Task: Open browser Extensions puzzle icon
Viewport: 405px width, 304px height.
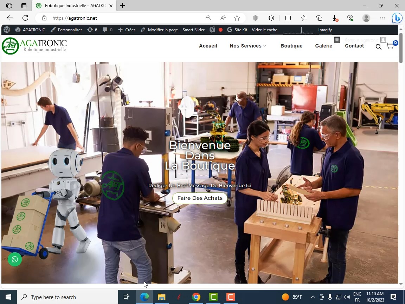Action: point(271,18)
